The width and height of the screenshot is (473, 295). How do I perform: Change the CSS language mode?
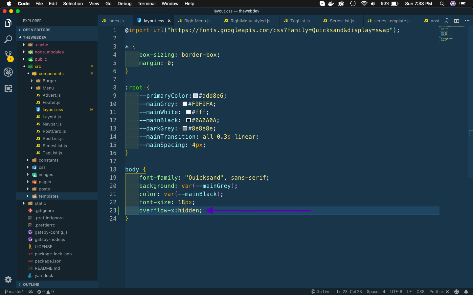point(420,292)
